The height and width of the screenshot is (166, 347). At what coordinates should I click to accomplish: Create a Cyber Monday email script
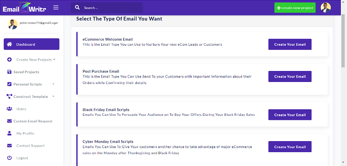tap(290, 147)
